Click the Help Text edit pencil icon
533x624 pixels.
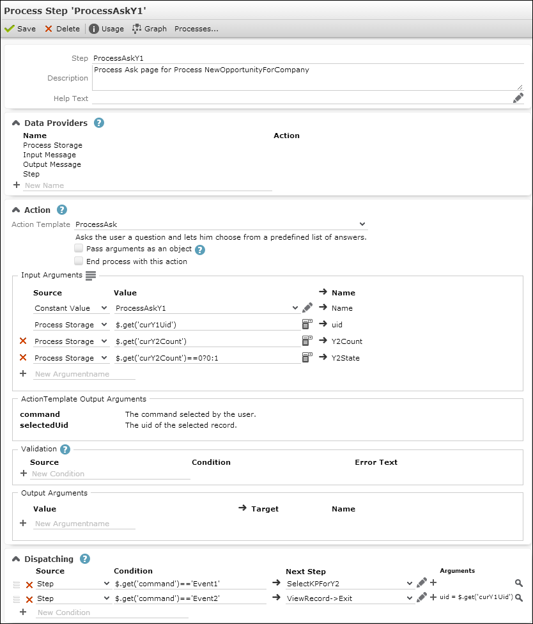(x=518, y=98)
